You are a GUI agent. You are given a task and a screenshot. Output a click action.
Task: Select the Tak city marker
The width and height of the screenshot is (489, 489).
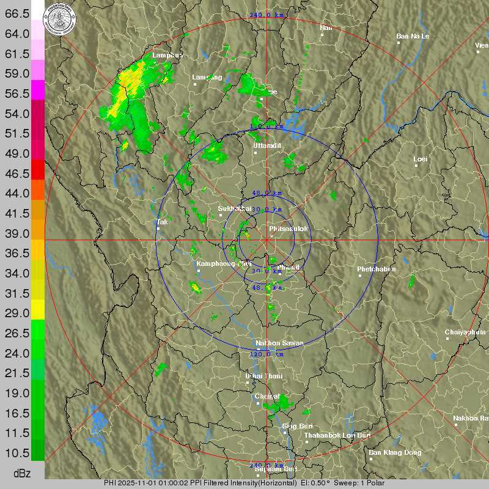click(157, 229)
